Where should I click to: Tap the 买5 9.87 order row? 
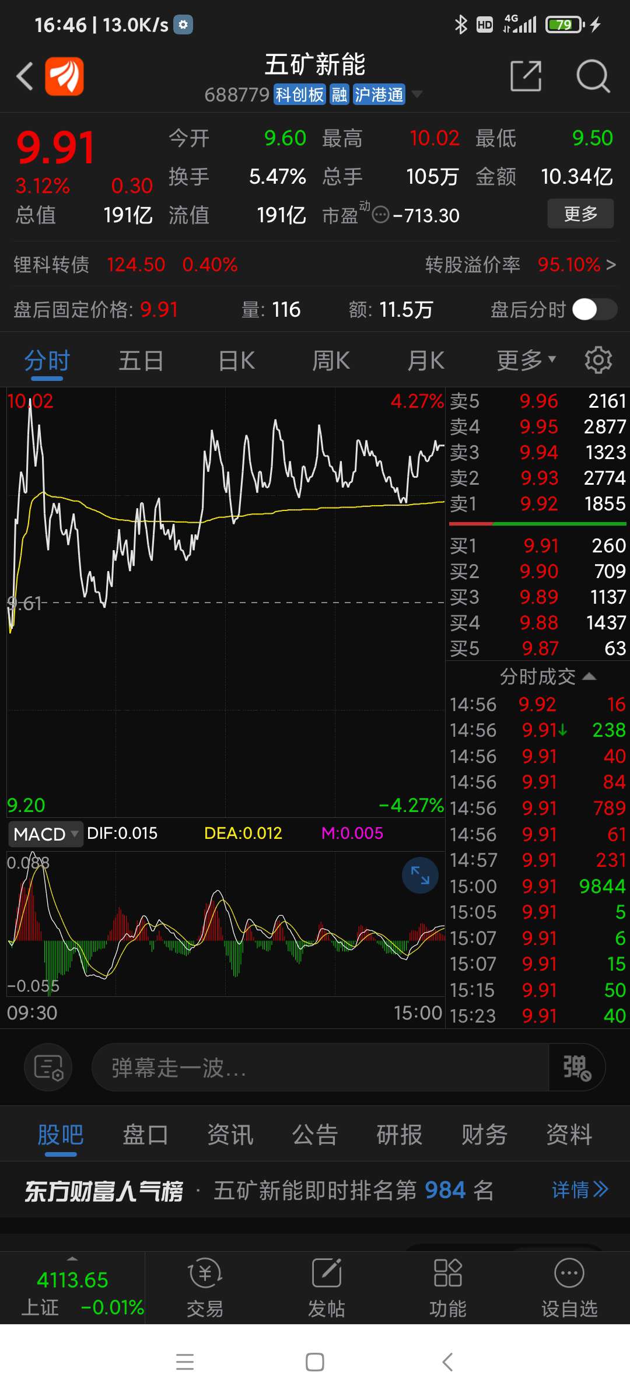[x=537, y=648]
